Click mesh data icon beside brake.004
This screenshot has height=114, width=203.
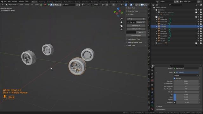(170, 19)
